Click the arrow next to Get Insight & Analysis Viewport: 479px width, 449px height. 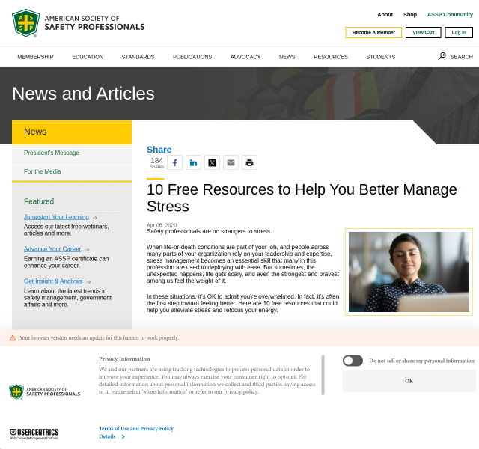[88, 281]
